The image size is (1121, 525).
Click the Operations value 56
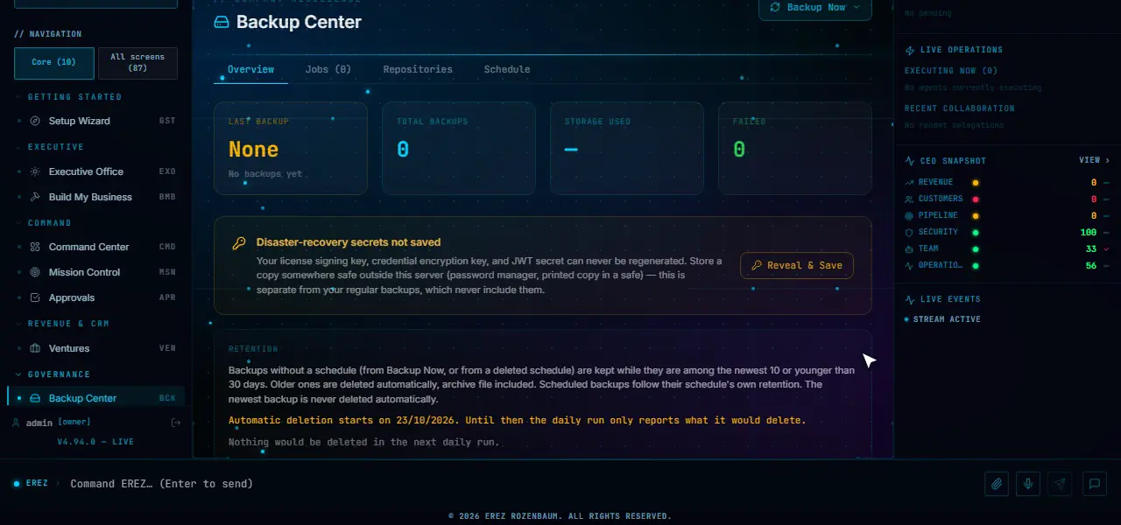(x=1091, y=265)
